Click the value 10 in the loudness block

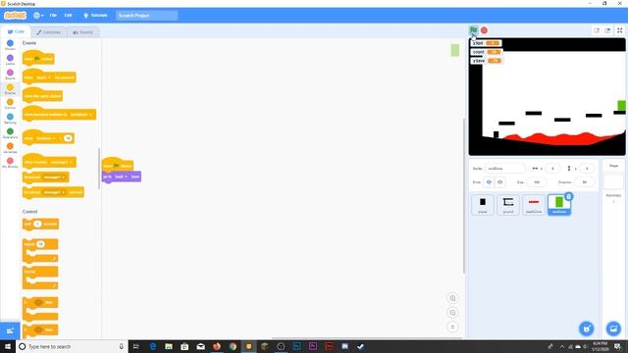point(68,138)
